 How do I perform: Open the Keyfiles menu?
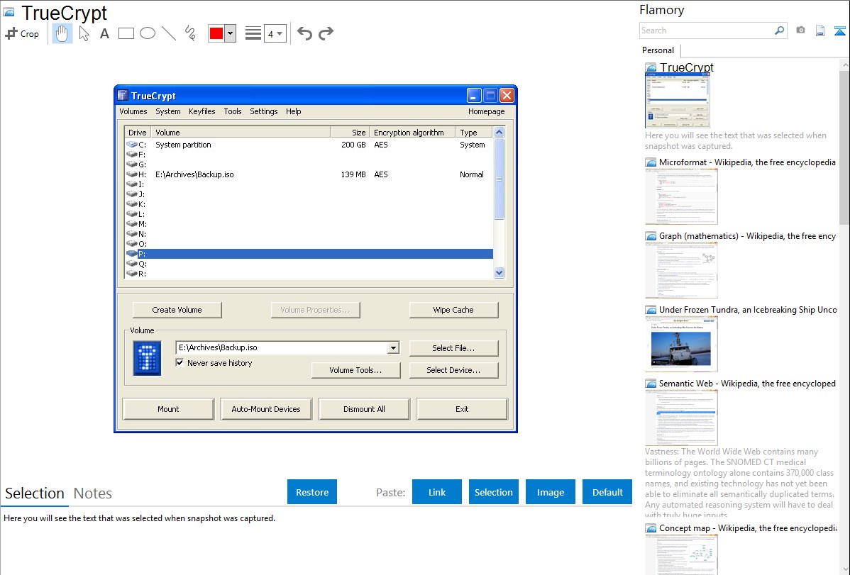click(x=202, y=111)
